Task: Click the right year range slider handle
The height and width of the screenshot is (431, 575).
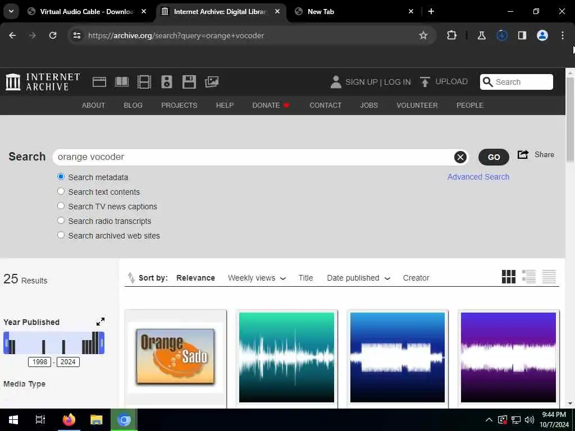Action: coord(102,343)
